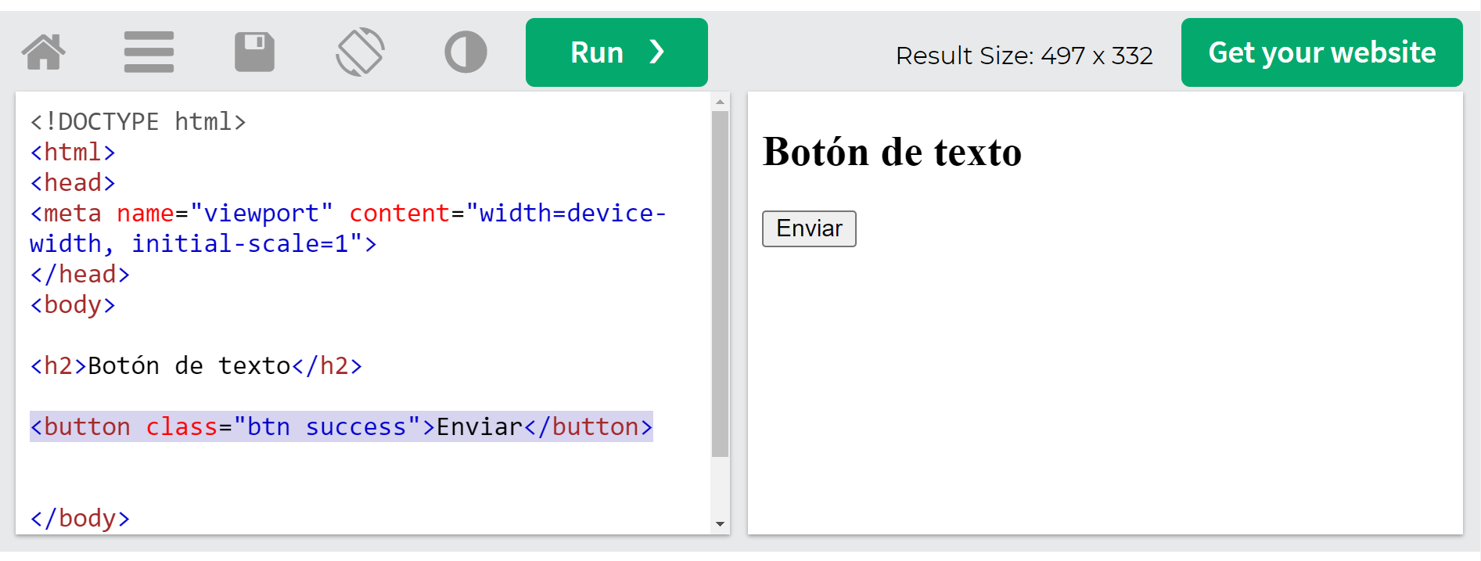The height and width of the screenshot is (561, 1481).
Task: Click the opening head tag in the editor
Action: [73, 183]
